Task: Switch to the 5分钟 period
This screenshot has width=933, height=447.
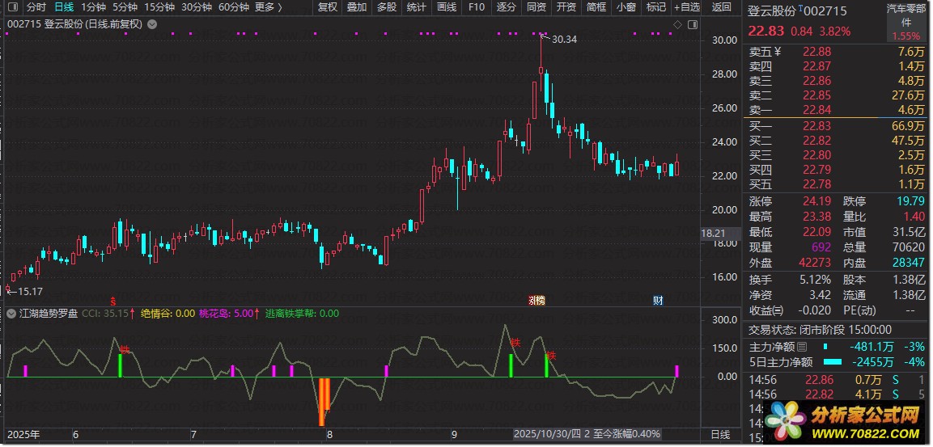Action: 125,8
